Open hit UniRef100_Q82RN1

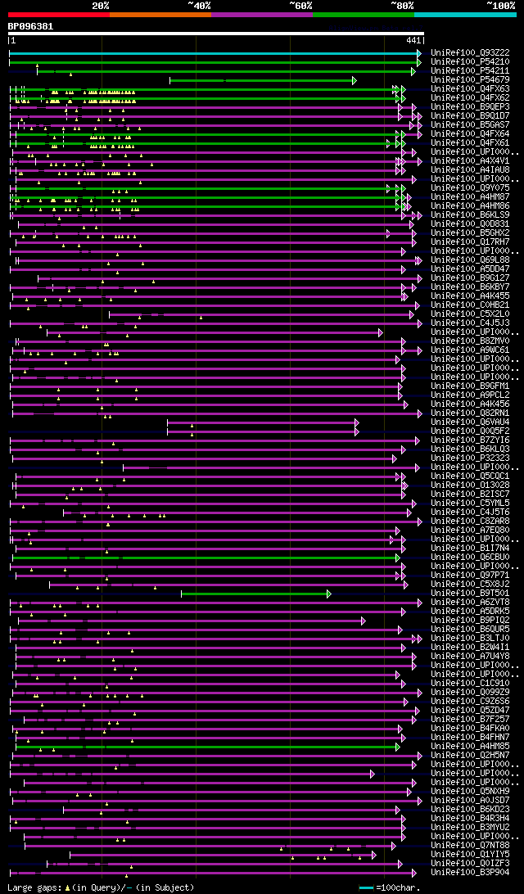471,413
